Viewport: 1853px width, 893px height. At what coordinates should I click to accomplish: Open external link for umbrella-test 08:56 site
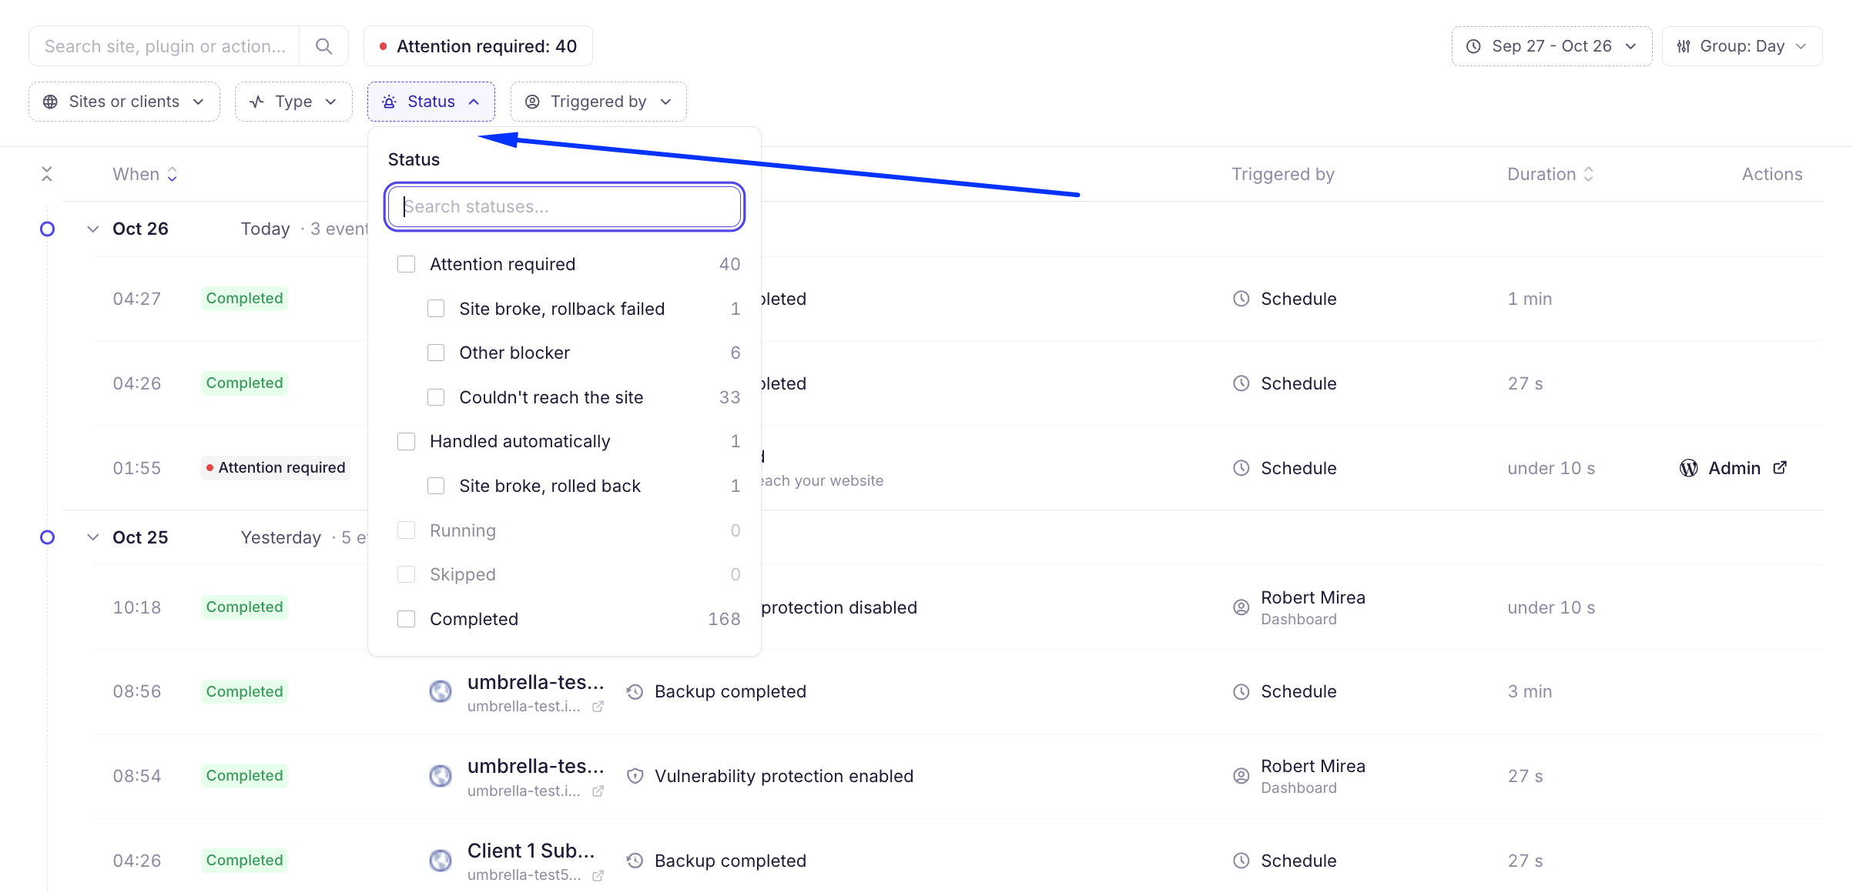click(598, 707)
